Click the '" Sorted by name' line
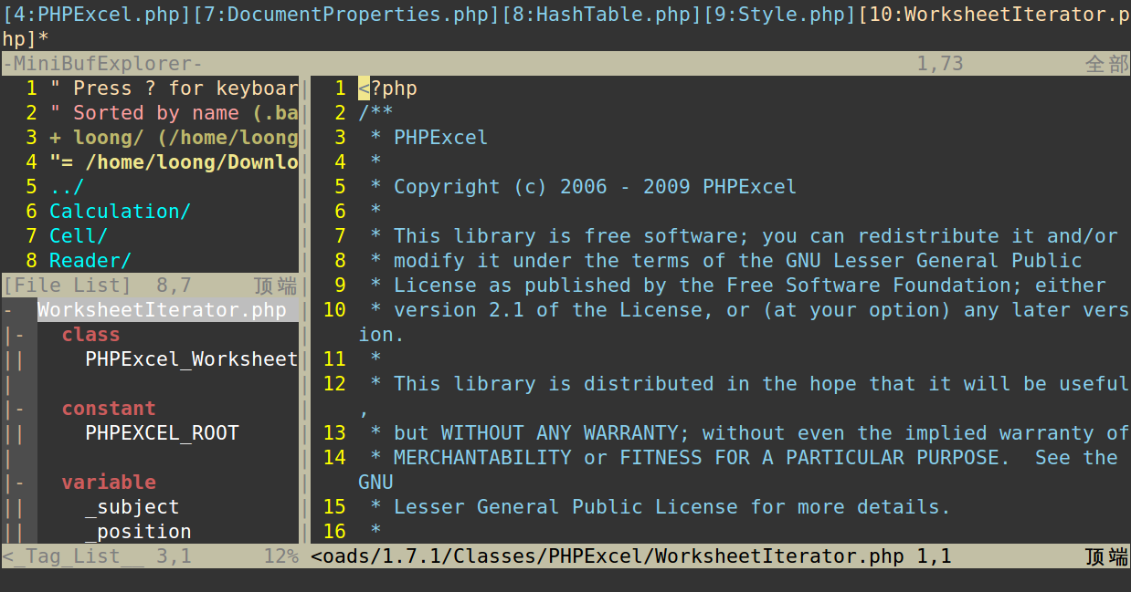The width and height of the screenshot is (1131, 592). pyautogui.click(x=174, y=113)
